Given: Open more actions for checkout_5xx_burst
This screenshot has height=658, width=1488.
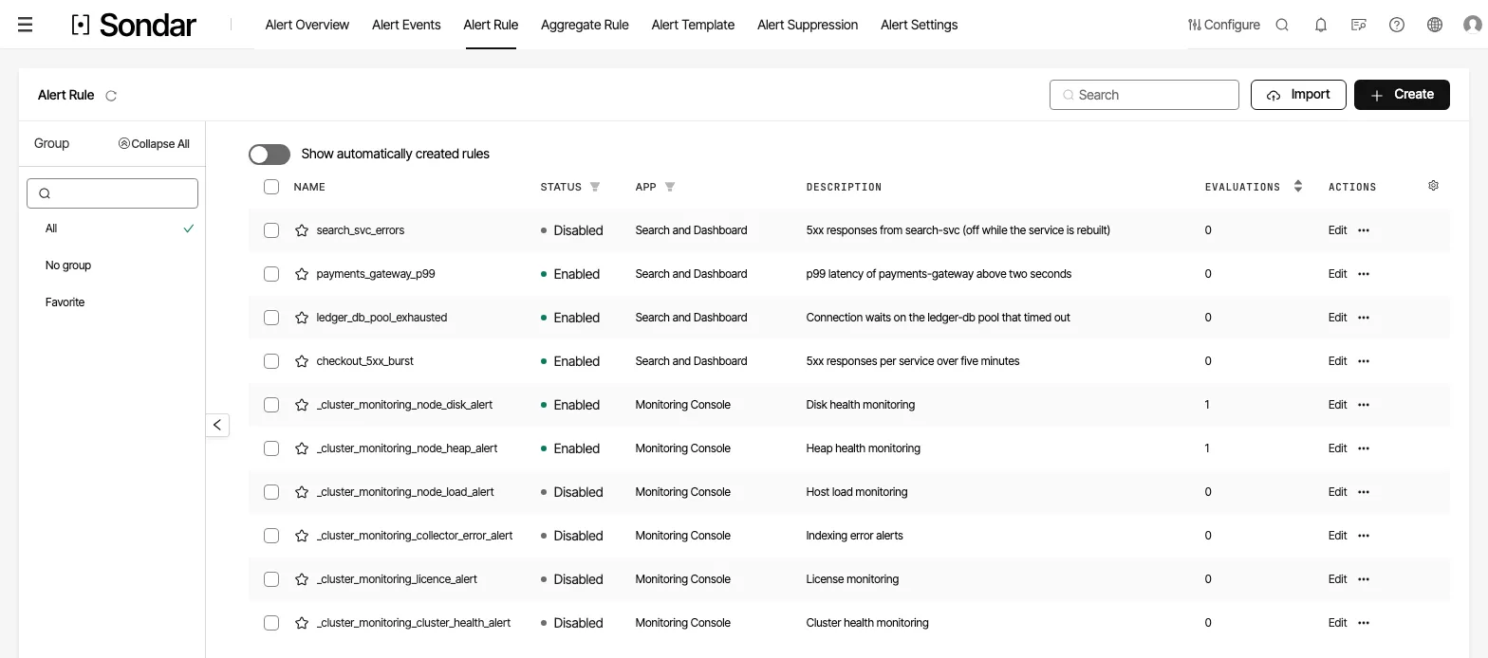Looking at the screenshot, I should click(1364, 361).
